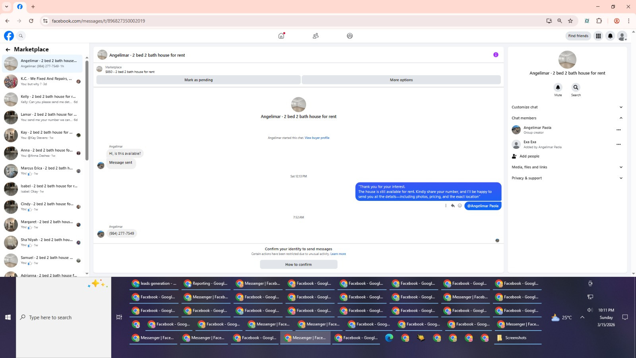Open the K.C. We Fixed And Repairs chat
This screenshot has width=636, height=358.
click(x=43, y=82)
